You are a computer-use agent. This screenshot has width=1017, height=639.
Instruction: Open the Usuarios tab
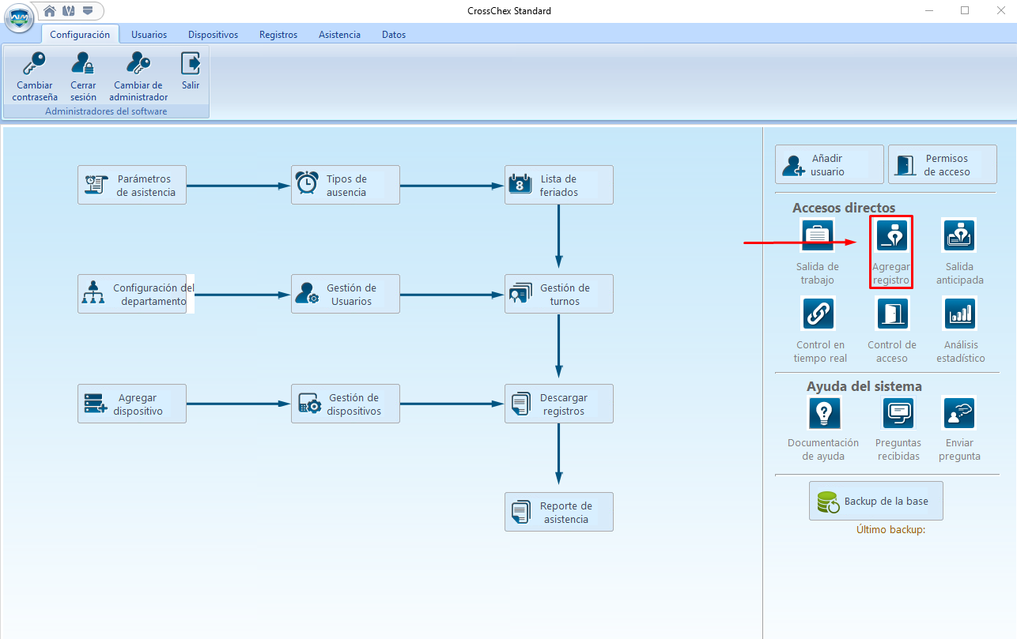point(149,34)
